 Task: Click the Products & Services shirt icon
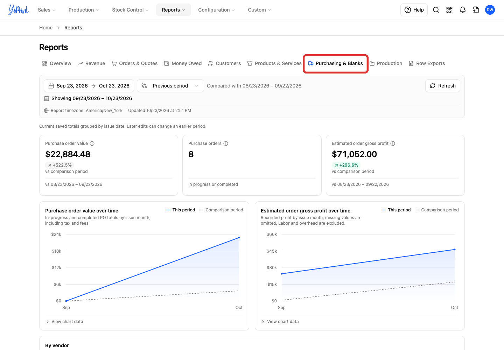pos(250,63)
